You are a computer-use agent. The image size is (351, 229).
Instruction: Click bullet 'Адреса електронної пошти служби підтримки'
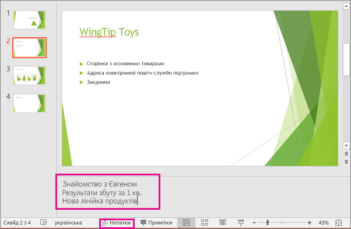coord(143,73)
